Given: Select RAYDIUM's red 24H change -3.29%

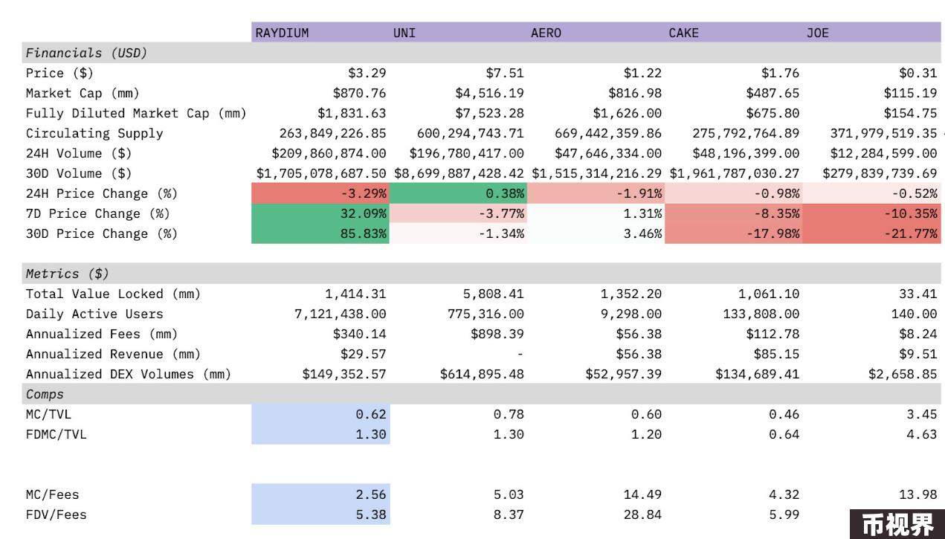Looking at the screenshot, I should pyautogui.click(x=320, y=193).
